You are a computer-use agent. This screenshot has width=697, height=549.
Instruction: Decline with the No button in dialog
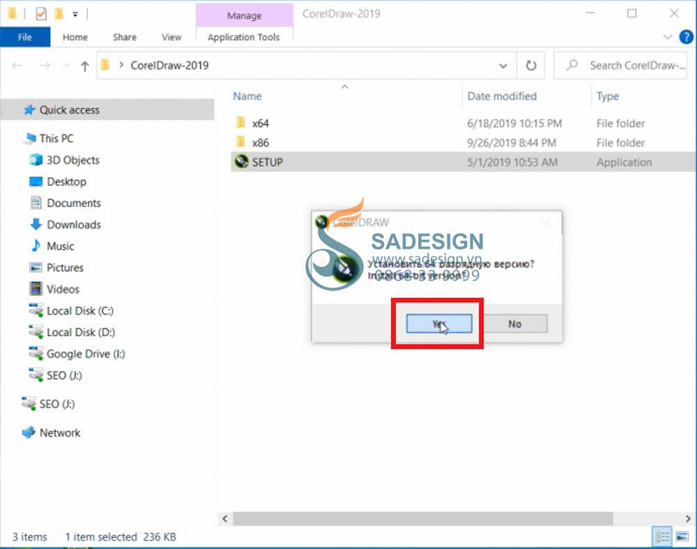coord(515,324)
